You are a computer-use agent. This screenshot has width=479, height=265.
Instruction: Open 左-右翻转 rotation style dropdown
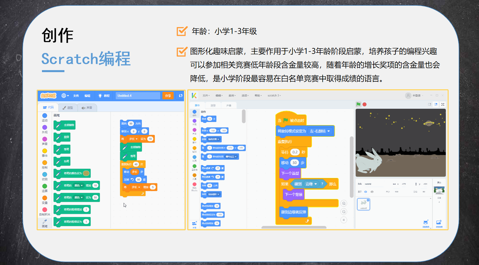(320, 131)
